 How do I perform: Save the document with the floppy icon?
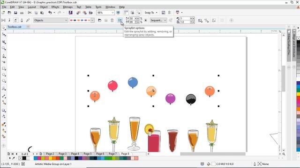pyautogui.click(x=15, y=13)
